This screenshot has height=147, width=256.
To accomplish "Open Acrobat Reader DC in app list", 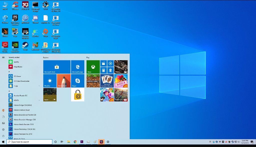I will (24, 96).
